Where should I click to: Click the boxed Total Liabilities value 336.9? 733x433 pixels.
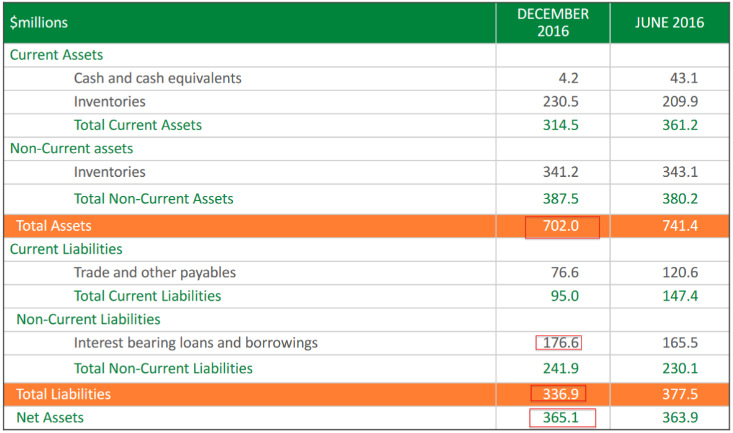click(x=559, y=394)
